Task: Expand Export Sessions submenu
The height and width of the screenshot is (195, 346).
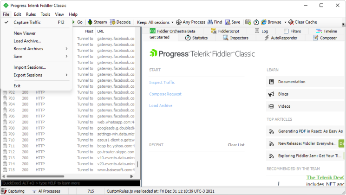Action: [x=37, y=75]
